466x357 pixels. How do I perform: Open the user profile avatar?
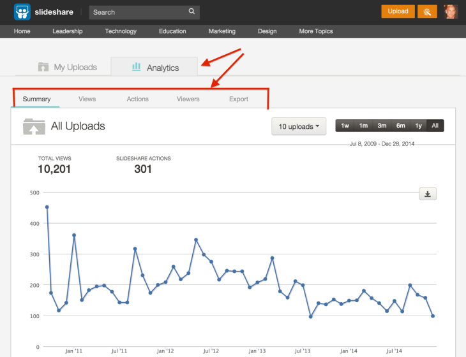point(451,11)
